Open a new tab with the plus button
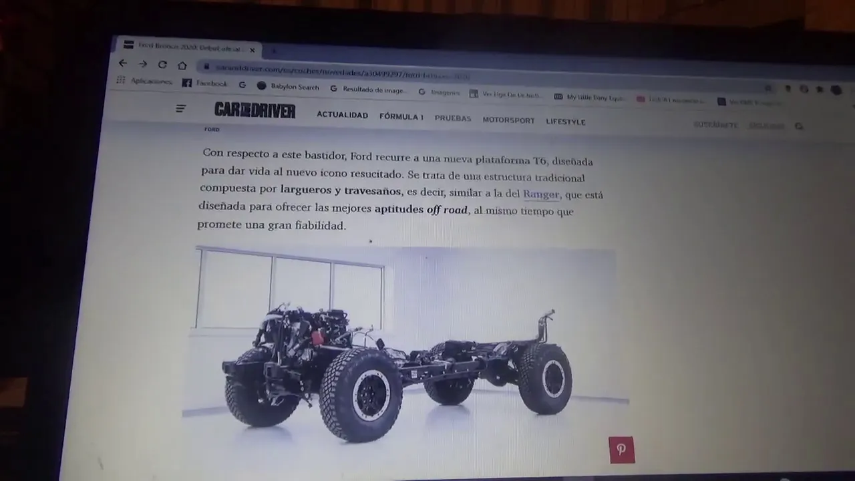Screen dimensions: 855x481 (273, 51)
